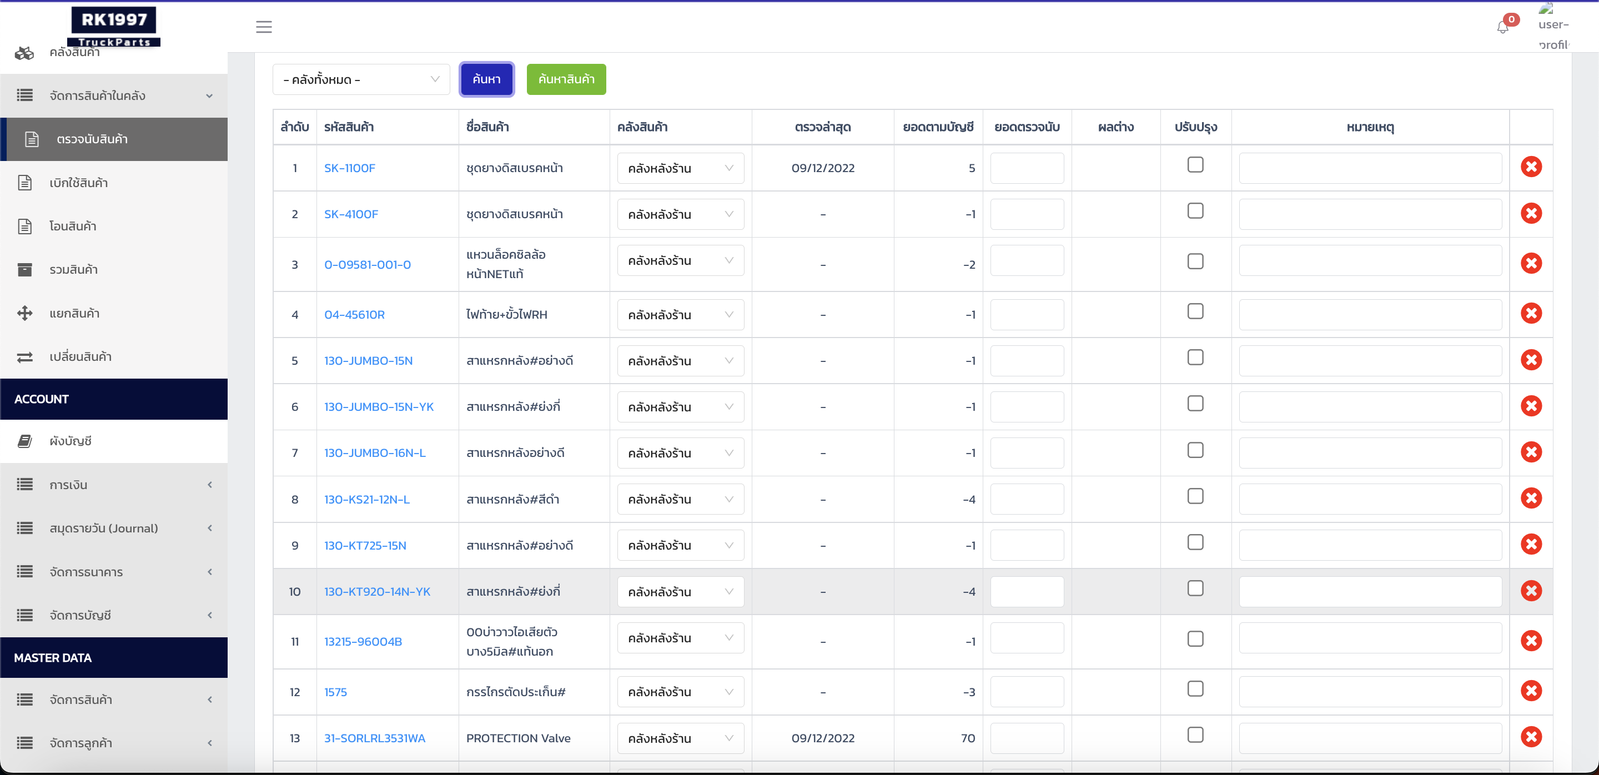1599x775 pixels.
Task: Click ยอดตรวจนับ input for row 130-KT920-14N-YK
Action: (x=1027, y=592)
